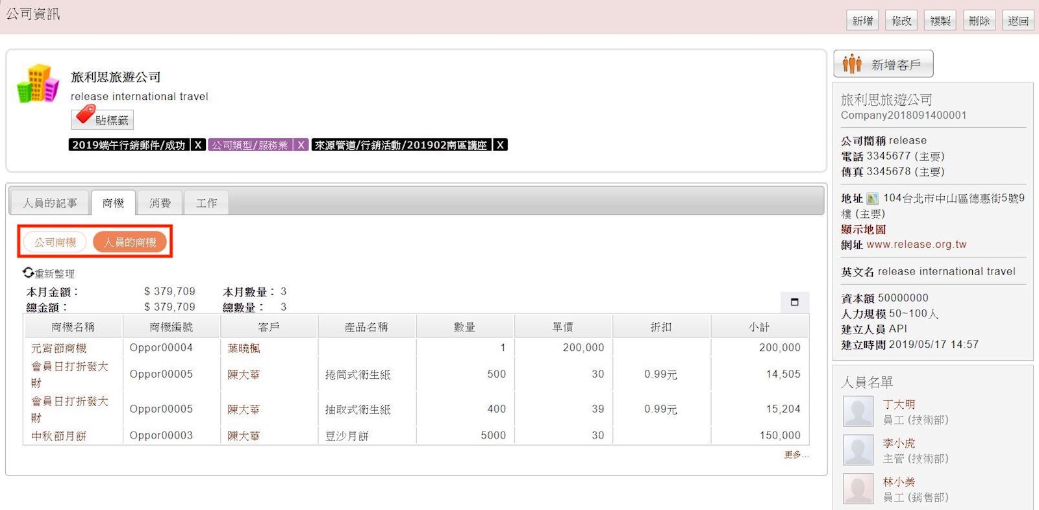Switch to 消費 tab

[160, 203]
